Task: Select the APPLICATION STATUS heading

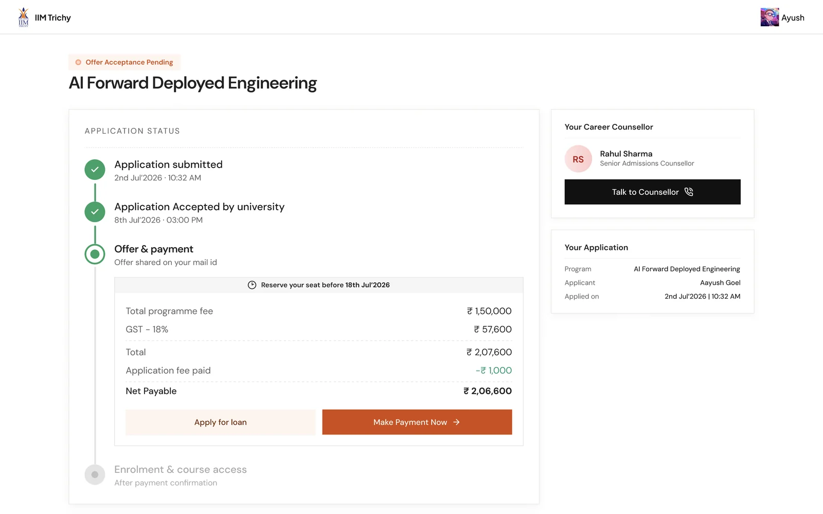Action: point(132,131)
